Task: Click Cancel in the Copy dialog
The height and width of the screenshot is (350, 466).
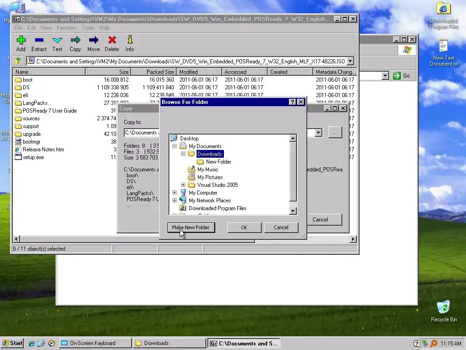Action: 320,220
